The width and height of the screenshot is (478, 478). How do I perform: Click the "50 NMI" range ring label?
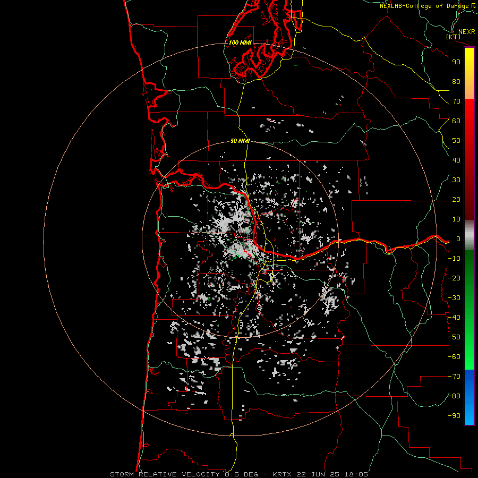tap(240, 141)
